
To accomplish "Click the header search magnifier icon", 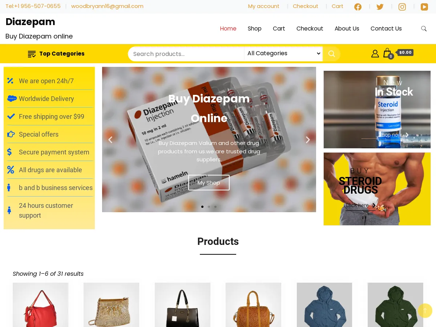I will coord(424,29).
